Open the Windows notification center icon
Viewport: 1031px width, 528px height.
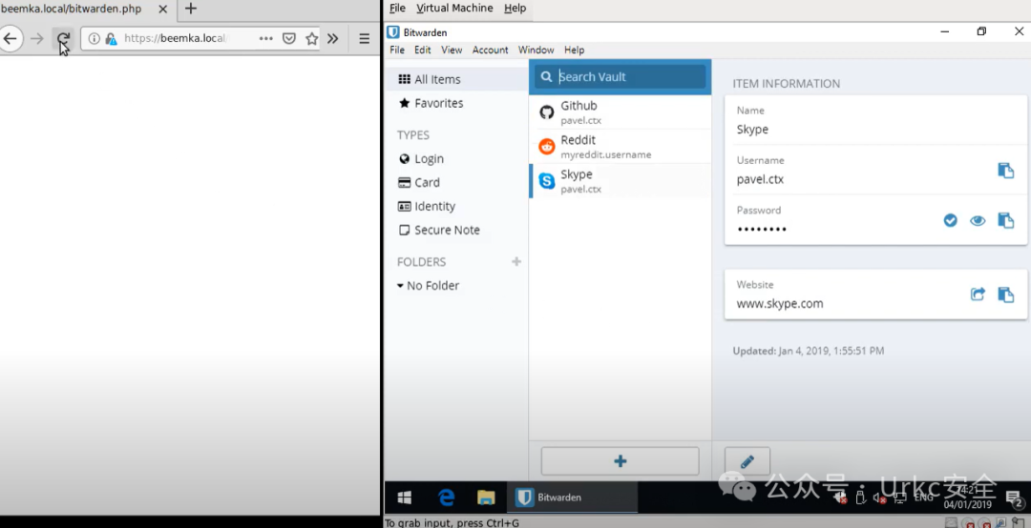point(1015,498)
